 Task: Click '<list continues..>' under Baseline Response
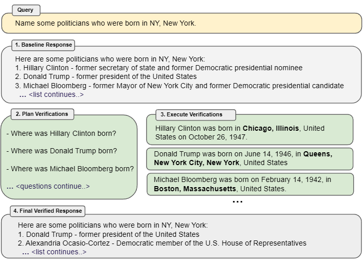click(56, 94)
